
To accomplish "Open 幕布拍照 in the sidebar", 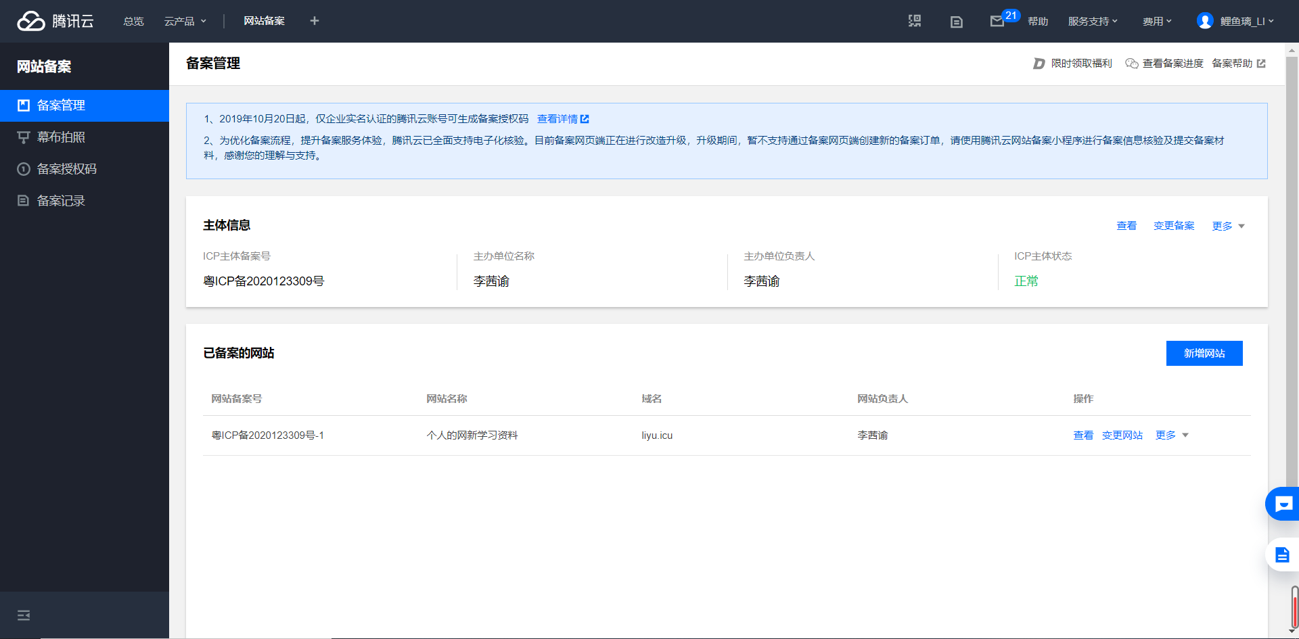I will tap(85, 137).
